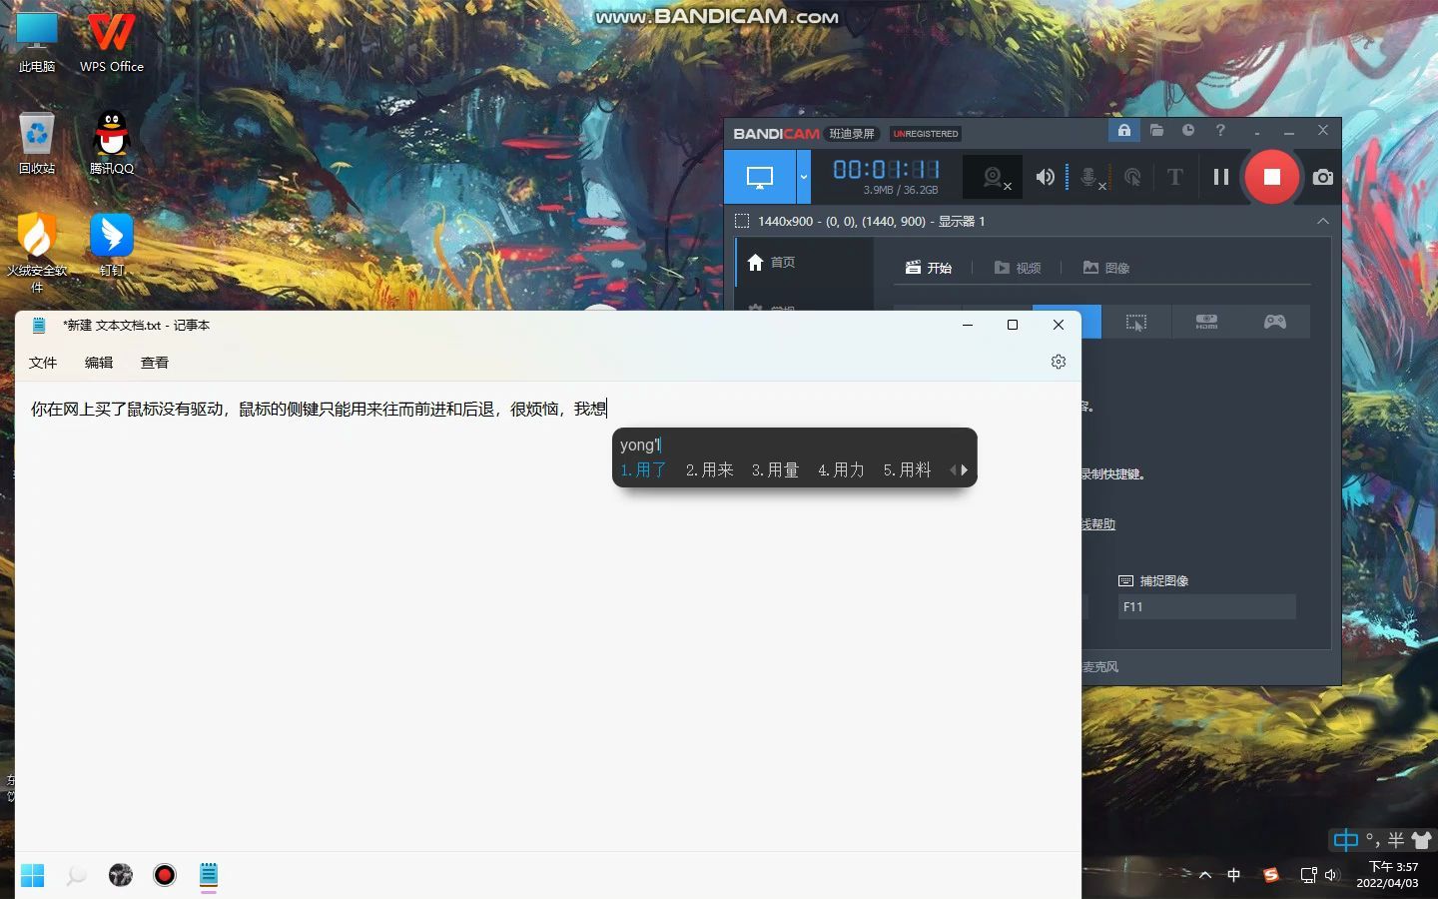The image size is (1438, 899).
Task: Open 腾讯QQ desktop shortcut
Action: pos(112,142)
